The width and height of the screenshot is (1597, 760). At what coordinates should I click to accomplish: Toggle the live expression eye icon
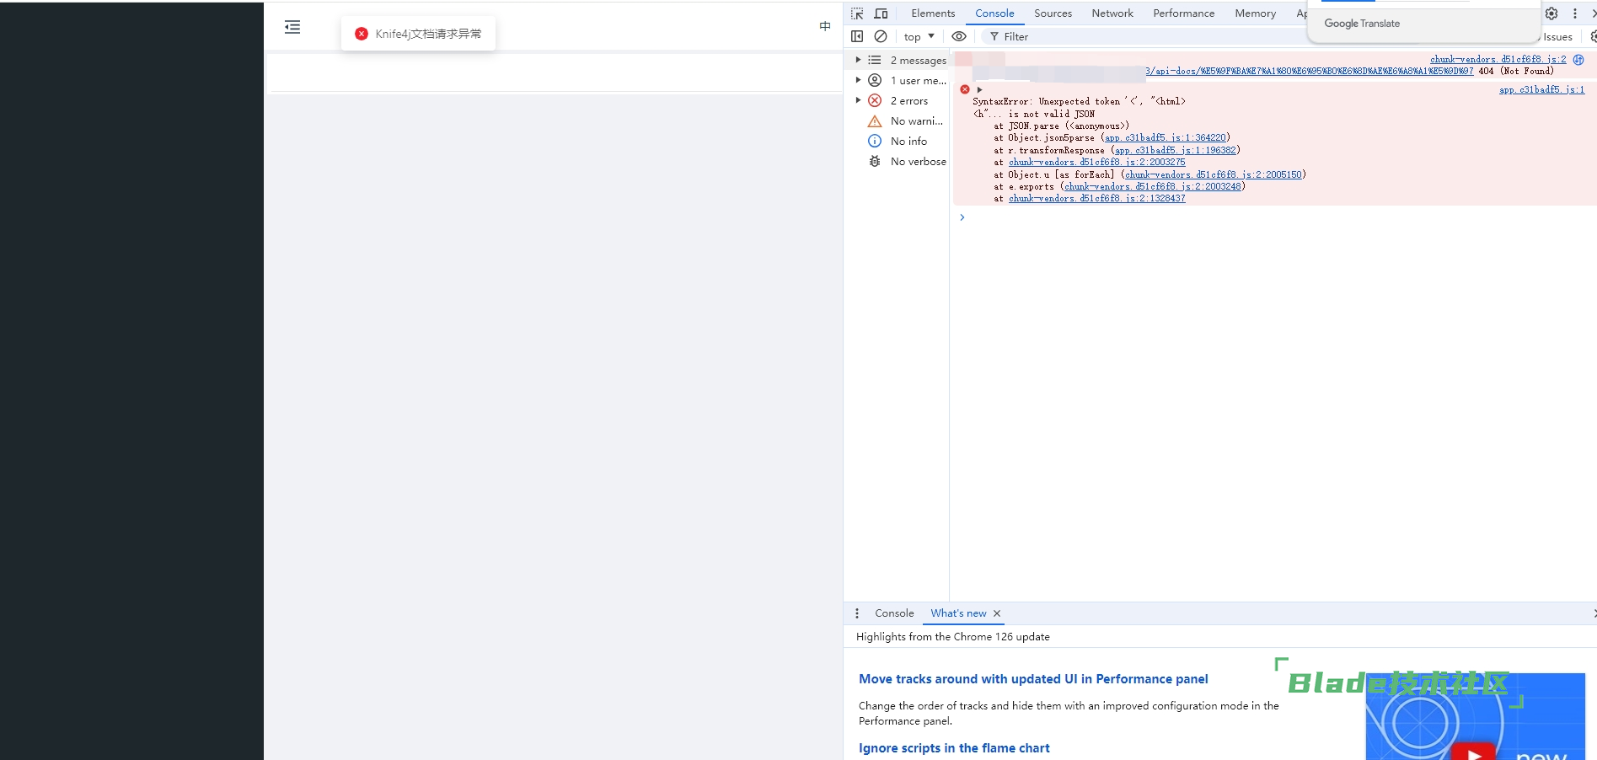(x=959, y=36)
